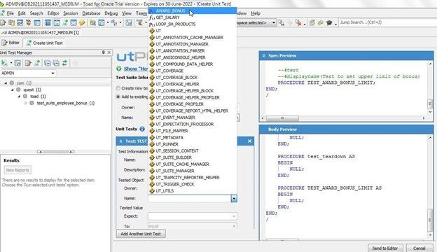Open the chart report icon in Unit Test Manager
The image size is (437, 252).
click(x=18, y=63)
